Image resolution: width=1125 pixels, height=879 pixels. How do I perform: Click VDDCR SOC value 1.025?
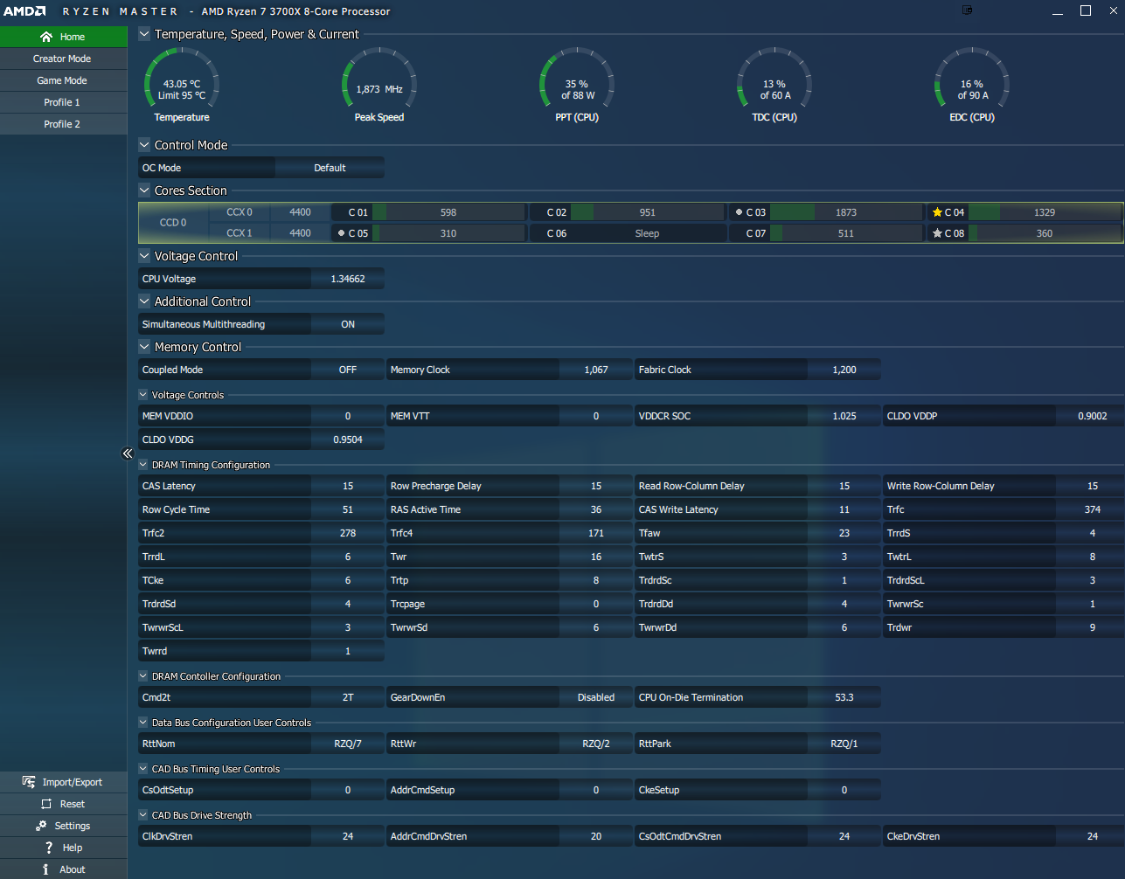coord(844,416)
